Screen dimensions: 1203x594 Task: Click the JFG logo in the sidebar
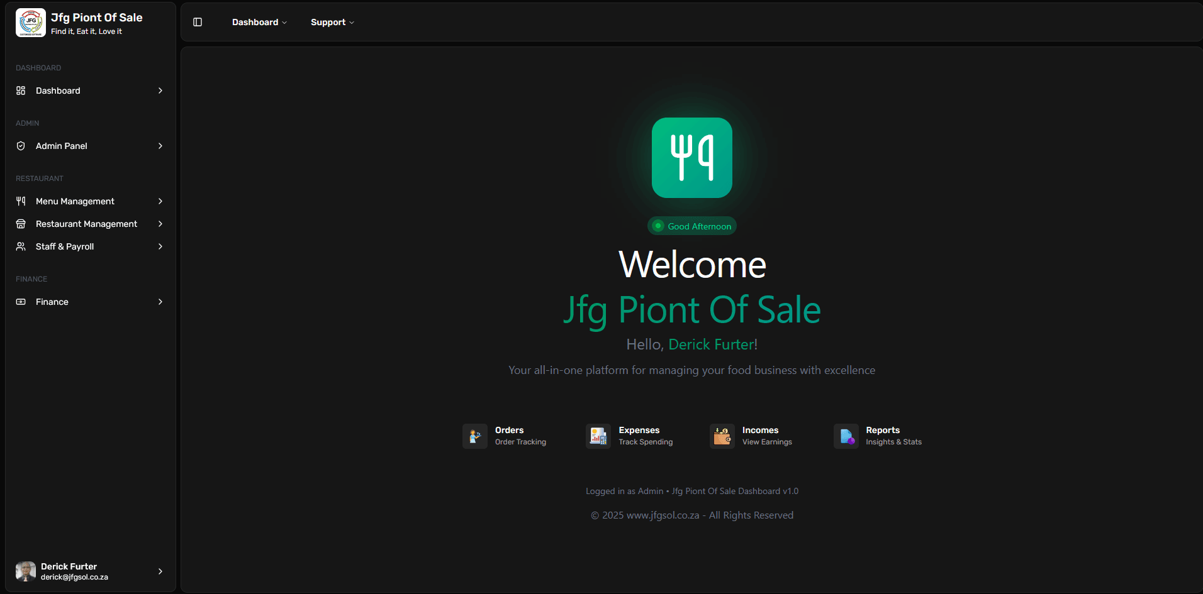pos(30,22)
